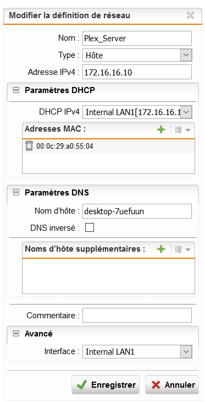Viewport: 205px width, 402px height.
Task: Click the Nom d'hôte input field
Action: point(137,211)
